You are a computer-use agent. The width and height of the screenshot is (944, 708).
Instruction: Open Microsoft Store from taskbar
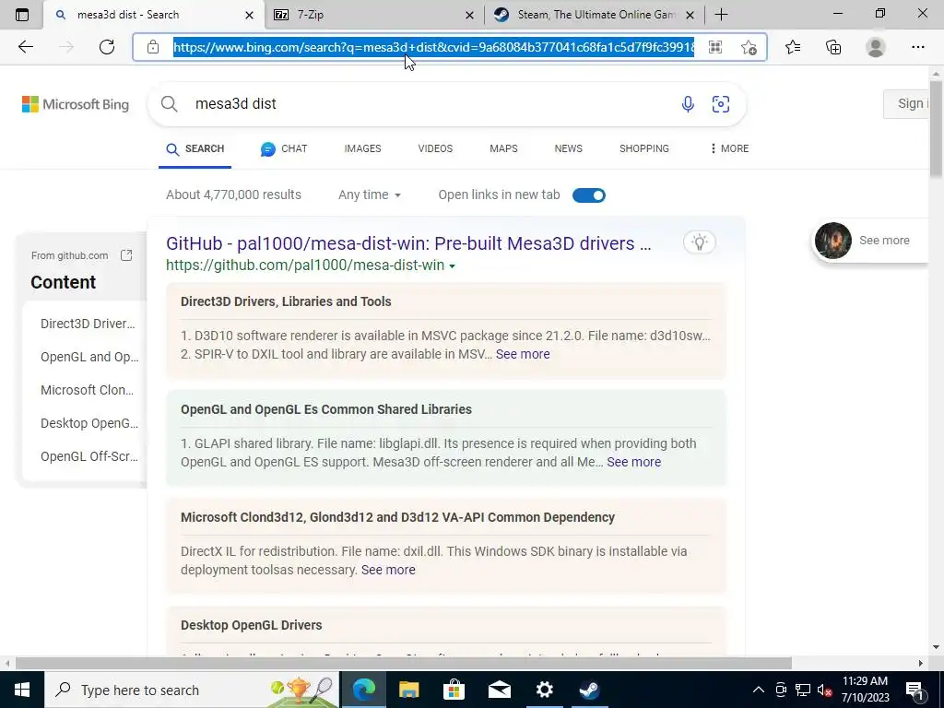[454, 690]
